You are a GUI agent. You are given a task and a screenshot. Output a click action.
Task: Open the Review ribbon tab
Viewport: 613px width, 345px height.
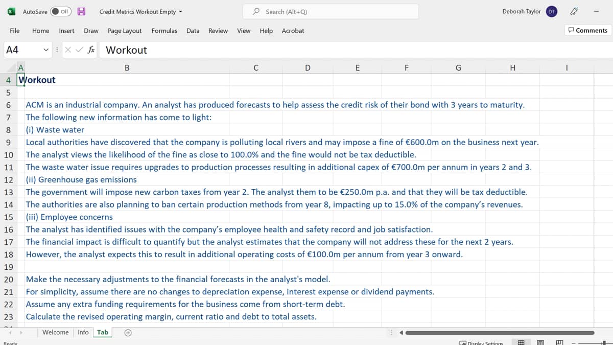(218, 31)
